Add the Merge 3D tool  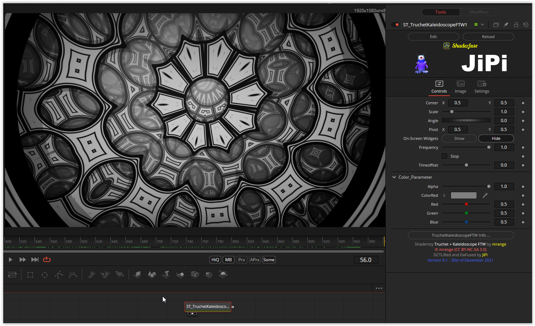(x=180, y=274)
